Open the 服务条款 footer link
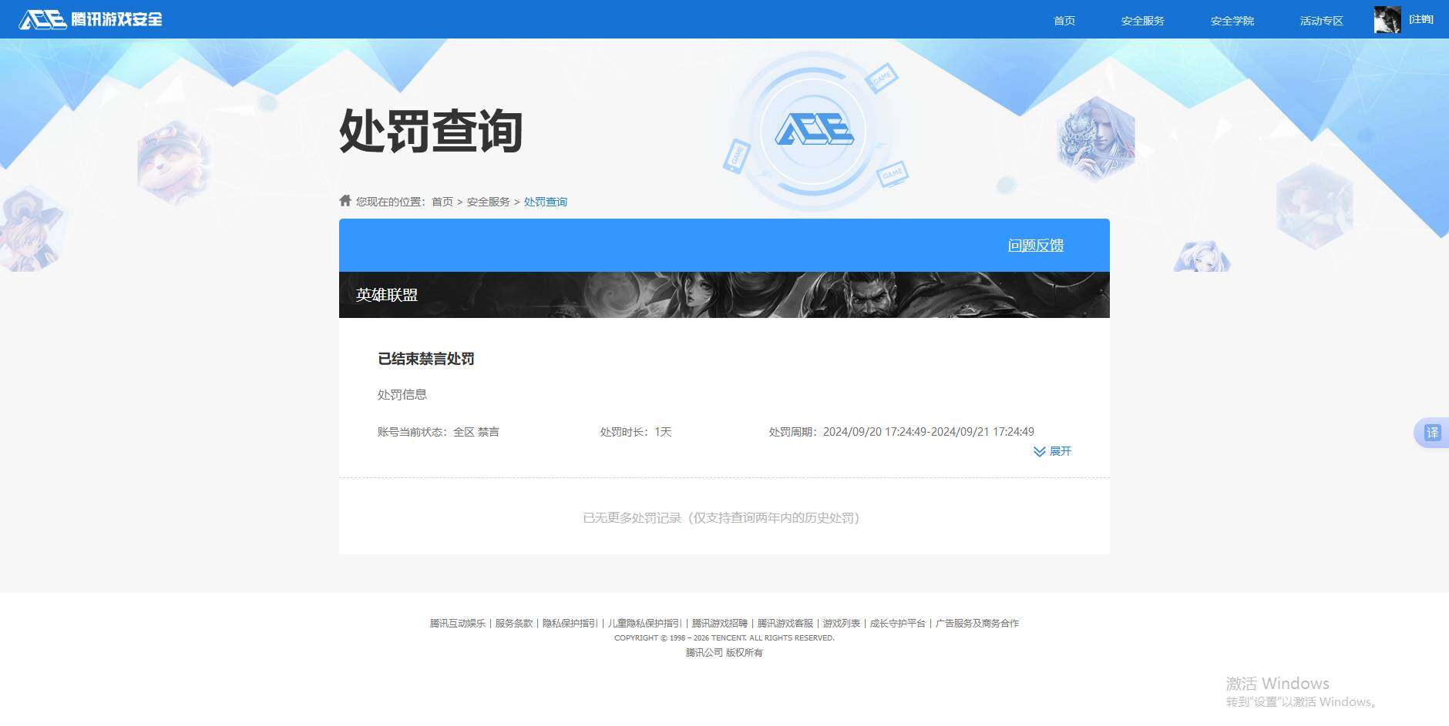The height and width of the screenshot is (726, 1449). [x=515, y=623]
